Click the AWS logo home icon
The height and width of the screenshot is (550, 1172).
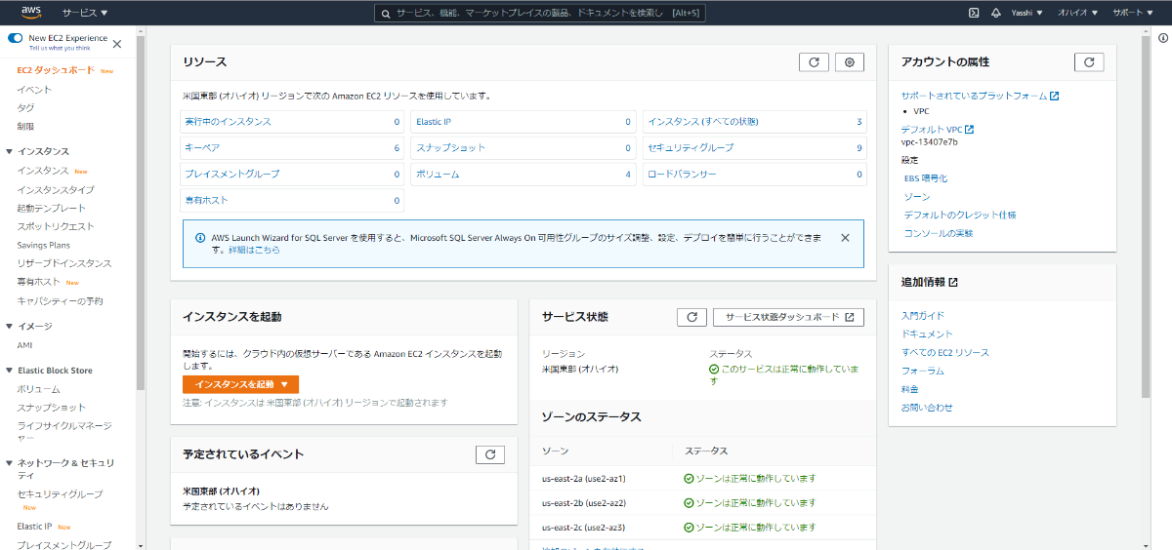click(x=29, y=13)
